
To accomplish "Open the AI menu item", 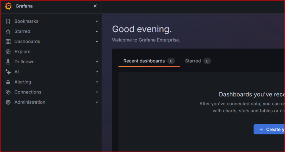I will (16, 72).
